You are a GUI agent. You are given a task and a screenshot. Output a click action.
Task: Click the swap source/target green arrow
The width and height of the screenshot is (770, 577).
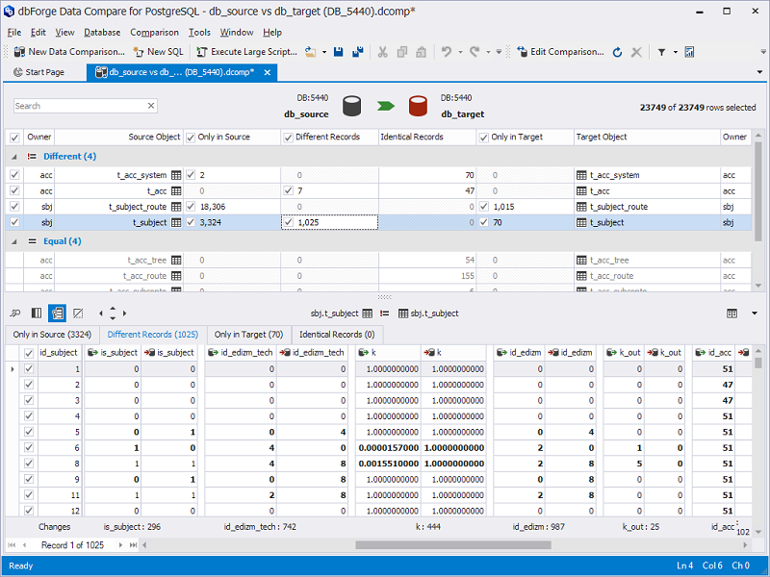tap(386, 106)
